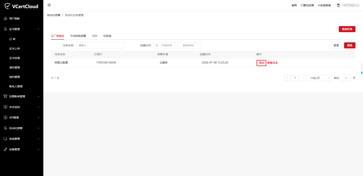Image resolution: width=363 pixels, height=176 pixels.
Task: Click the 证书管理 certificate icon
Action: 5,29
